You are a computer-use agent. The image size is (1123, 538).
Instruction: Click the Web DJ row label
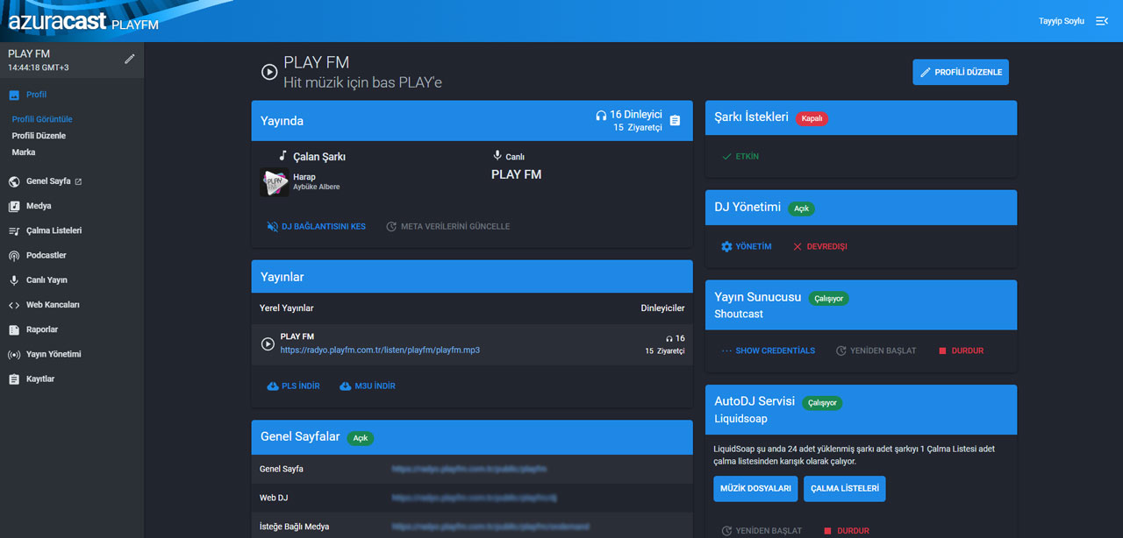pyautogui.click(x=274, y=498)
